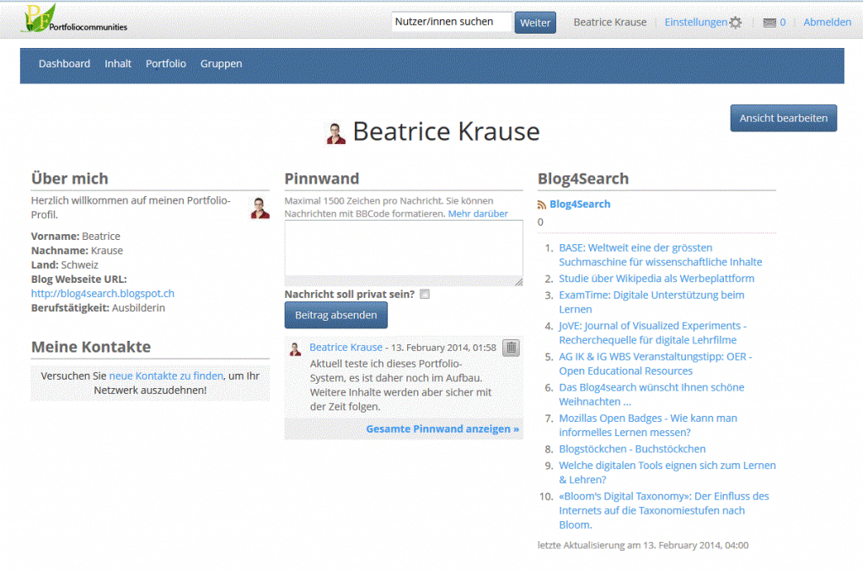Open the Einstellungen link
The width and height of the screenshot is (863, 570).
[695, 23]
